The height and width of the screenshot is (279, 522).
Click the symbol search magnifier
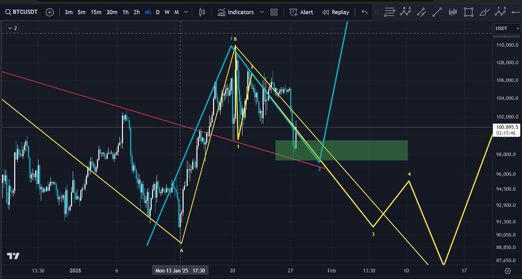click(x=9, y=12)
